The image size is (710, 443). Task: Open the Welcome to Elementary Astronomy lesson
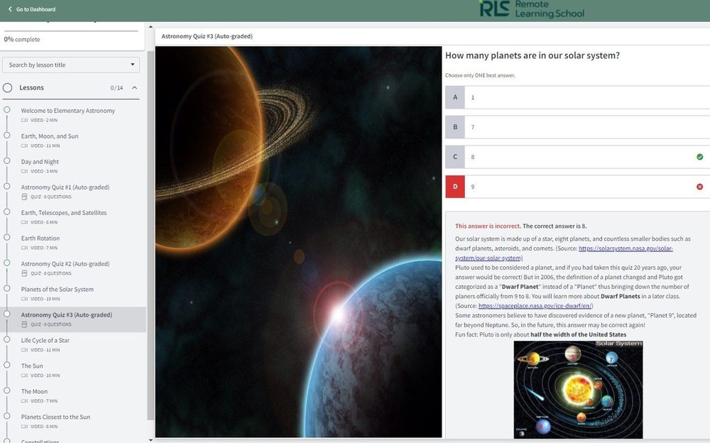click(x=68, y=111)
